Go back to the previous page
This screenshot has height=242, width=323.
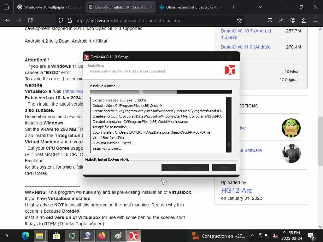[x=8, y=20]
